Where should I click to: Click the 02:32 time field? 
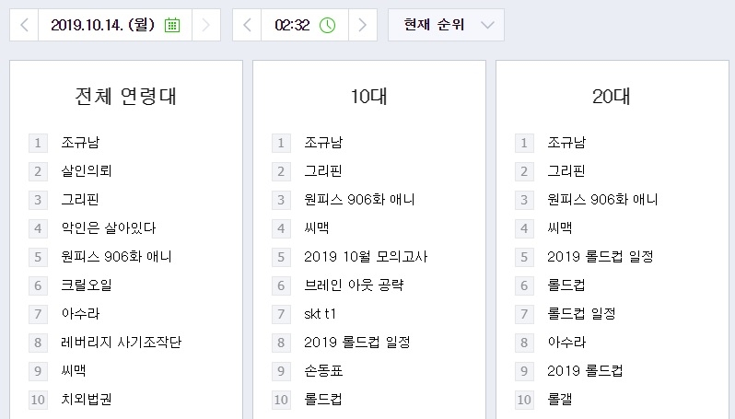pyautogui.click(x=291, y=26)
